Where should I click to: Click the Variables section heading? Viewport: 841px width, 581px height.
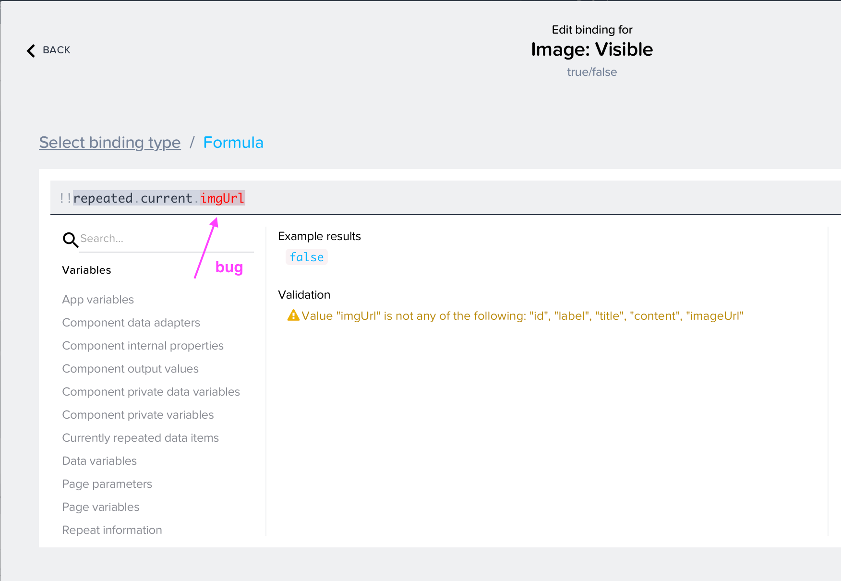pyautogui.click(x=87, y=270)
